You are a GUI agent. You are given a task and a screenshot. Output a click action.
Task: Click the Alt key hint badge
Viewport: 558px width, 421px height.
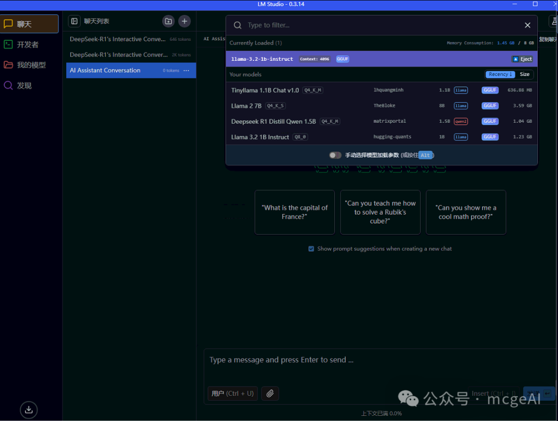pyautogui.click(x=425, y=155)
